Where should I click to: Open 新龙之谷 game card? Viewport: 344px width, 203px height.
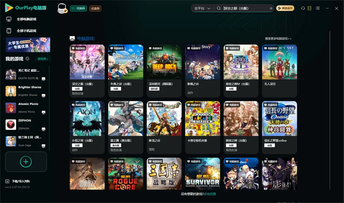[164, 127]
